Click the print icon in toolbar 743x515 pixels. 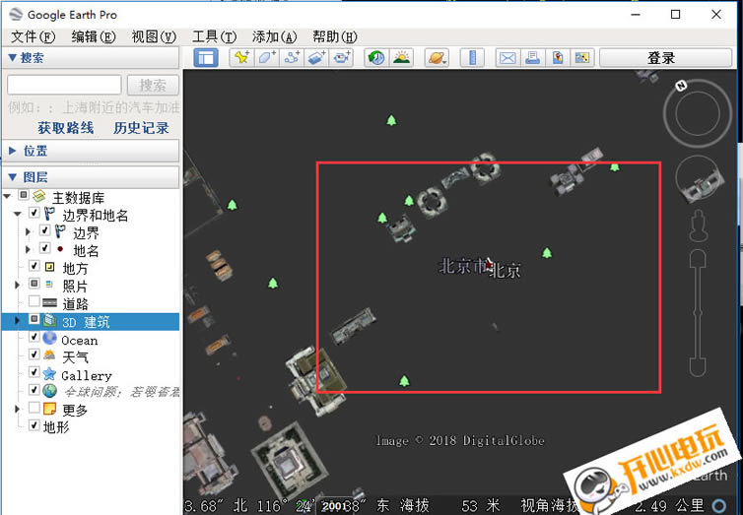532,58
